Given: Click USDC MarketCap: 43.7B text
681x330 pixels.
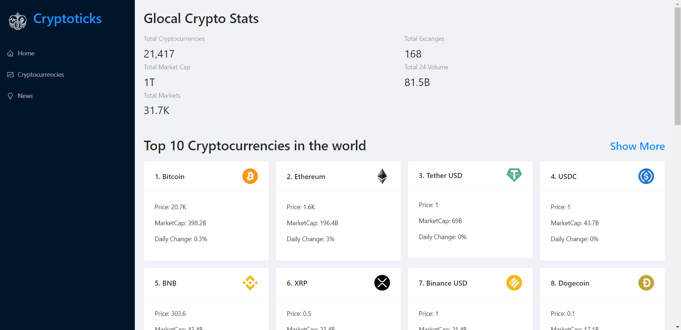Looking at the screenshot, I should pyautogui.click(x=575, y=223).
